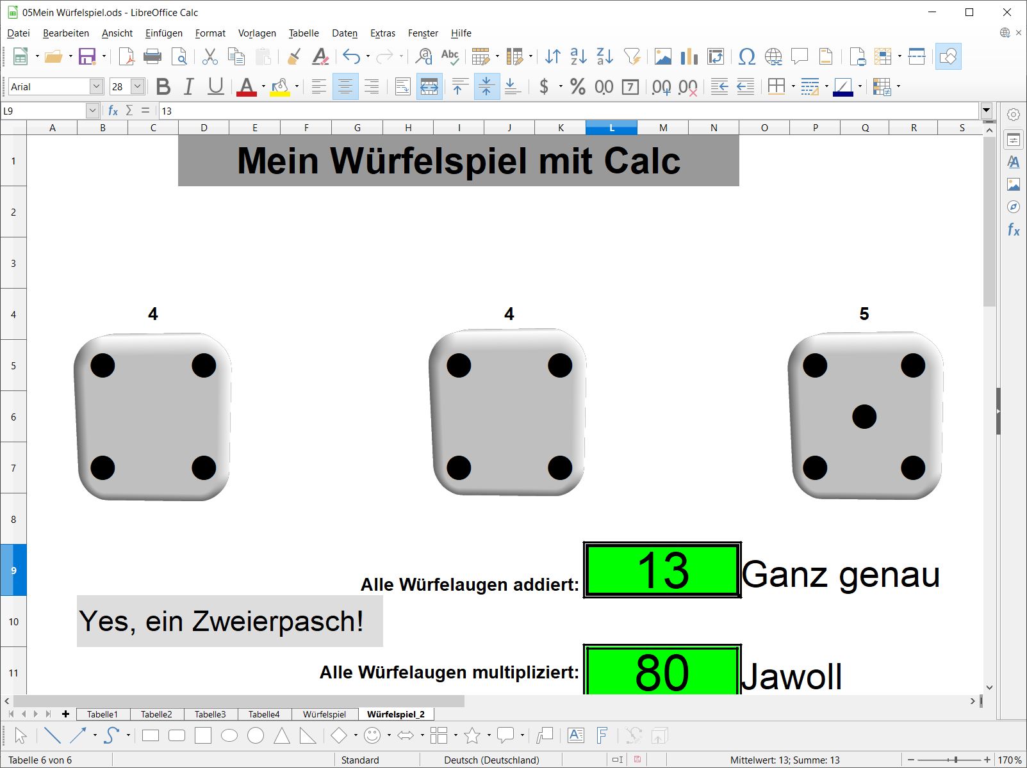Open the Navigator in the sidebar
The image size is (1027, 768).
tap(1013, 207)
